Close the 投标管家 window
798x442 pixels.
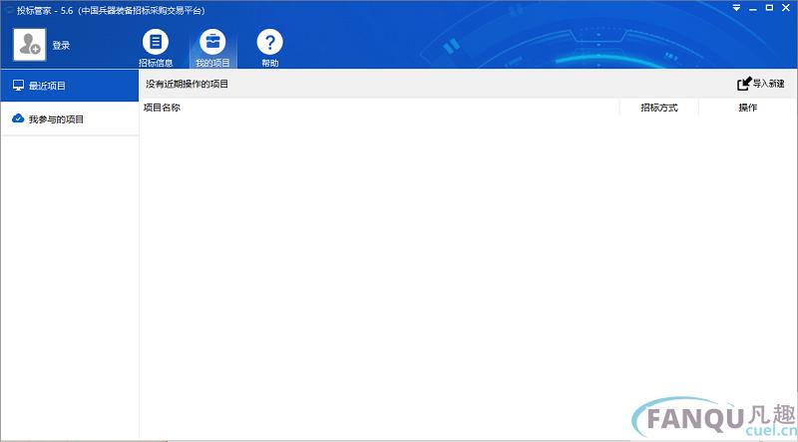point(786,8)
